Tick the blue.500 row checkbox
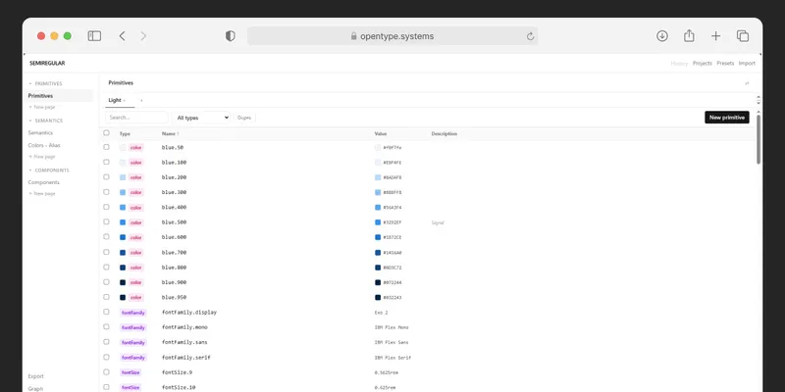785x392 pixels. point(106,222)
